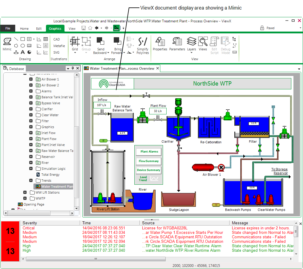Click the Plant Alarms button
The width and height of the screenshot is (303, 269).
tap(149, 152)
